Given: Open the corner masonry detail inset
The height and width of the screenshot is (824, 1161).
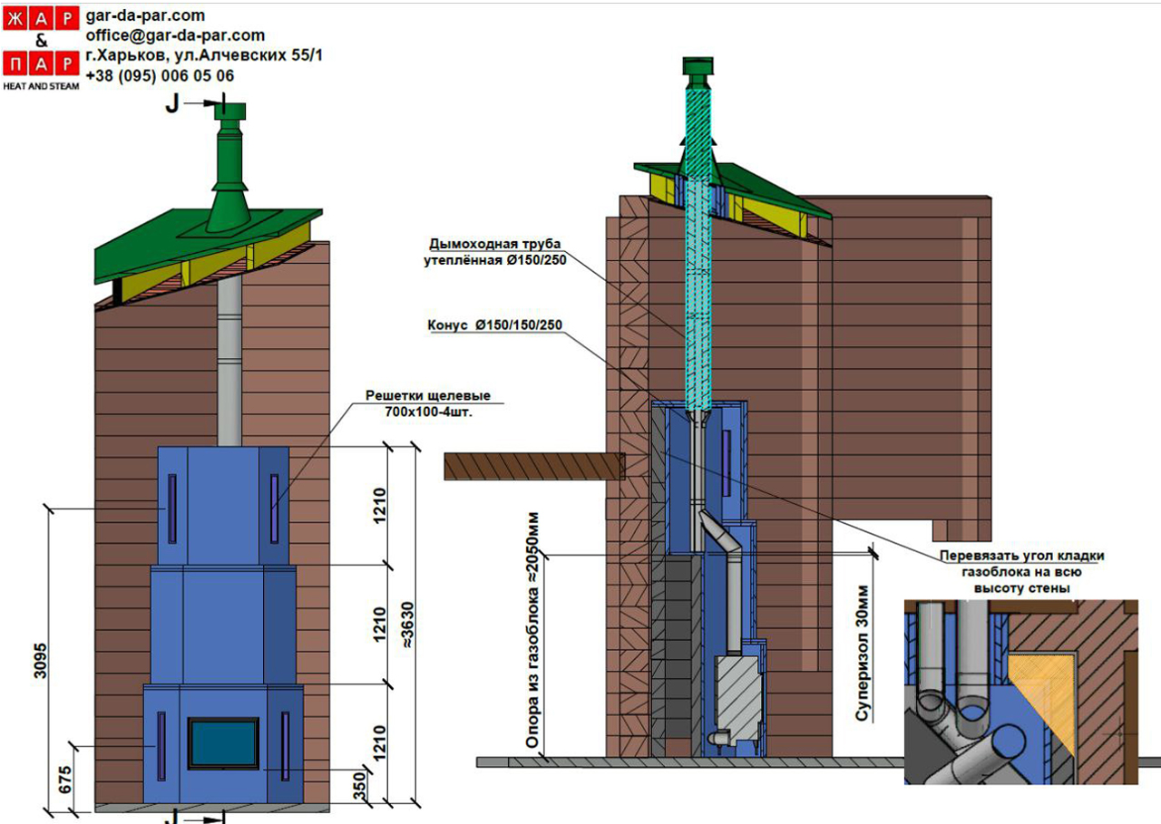Looking at the screenshot, I should 1020,691.
